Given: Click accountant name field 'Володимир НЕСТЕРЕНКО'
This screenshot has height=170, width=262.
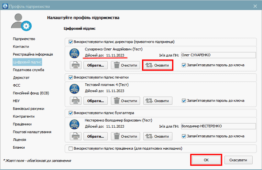Looking at the screenshot, I should [x=213, y=126].
